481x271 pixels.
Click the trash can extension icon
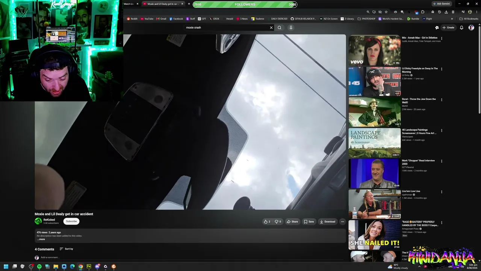pos(453,12)
